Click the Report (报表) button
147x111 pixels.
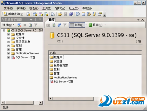pyautogui.click(x=96, y=25)
